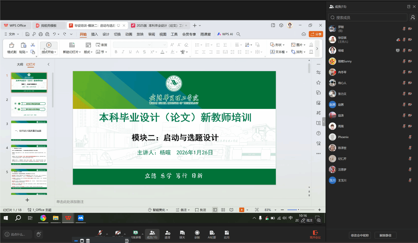The width and height of the screenshot is (418, 243).
Task: Toggle microphone mute in meeting toolbar
Action: click(100, 233)
